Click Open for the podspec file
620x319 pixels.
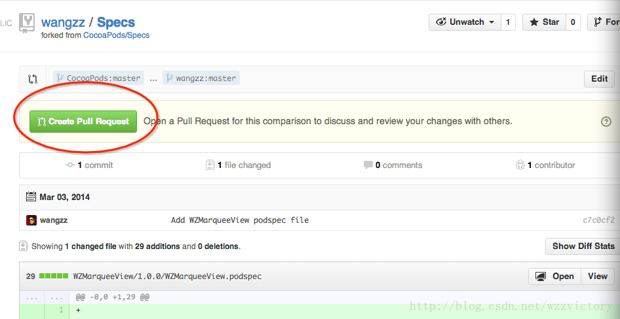pos(554,277)
